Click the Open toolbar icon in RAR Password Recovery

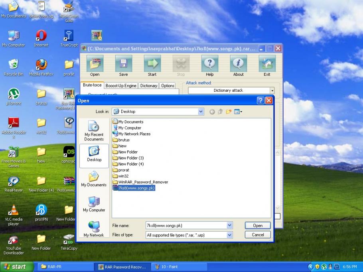(95, 63)
